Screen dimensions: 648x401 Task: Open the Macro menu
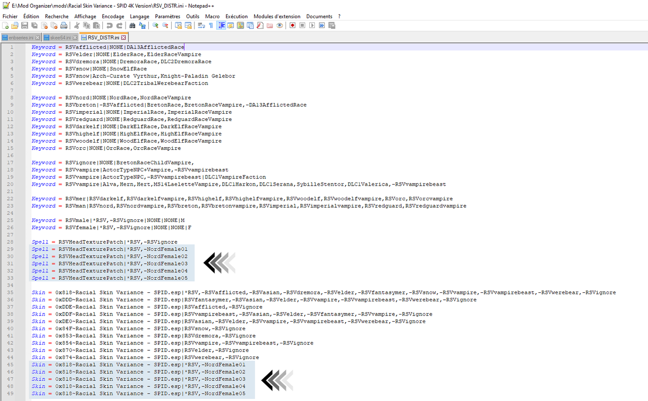[x=212, y=16]
